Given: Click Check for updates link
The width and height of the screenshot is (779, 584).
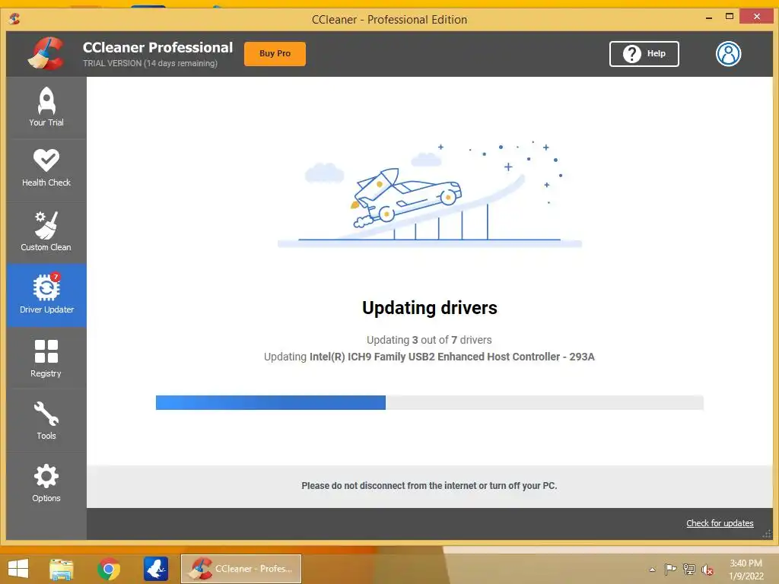Looking at the screenshot, I should 720,523.
